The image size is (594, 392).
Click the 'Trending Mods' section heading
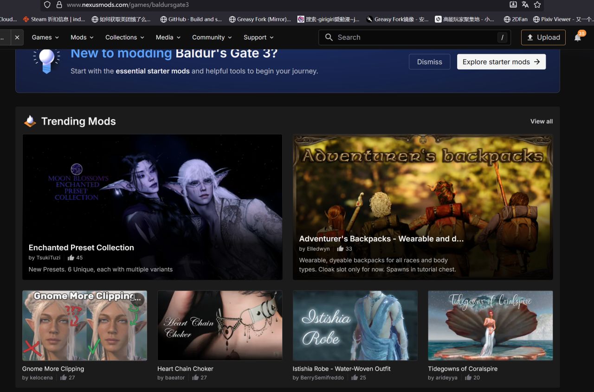[x=78, y=121]
